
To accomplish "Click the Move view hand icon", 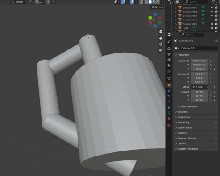I will (161, 38).
